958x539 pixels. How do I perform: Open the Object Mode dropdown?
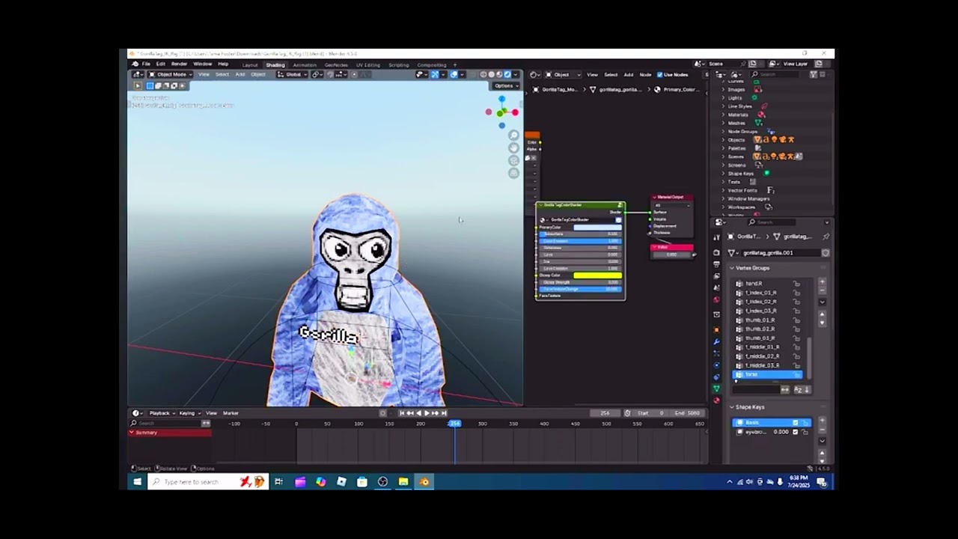point(171,74)
